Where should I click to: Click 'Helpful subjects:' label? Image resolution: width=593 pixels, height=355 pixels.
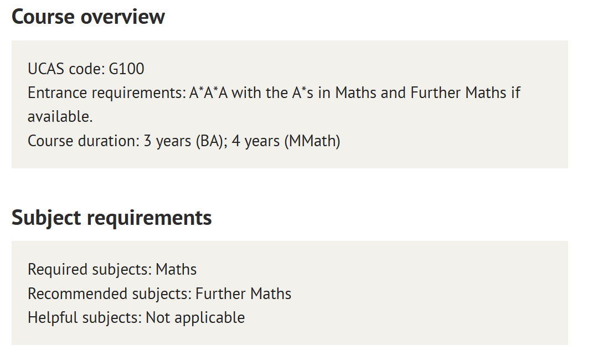tap(85, 318)
